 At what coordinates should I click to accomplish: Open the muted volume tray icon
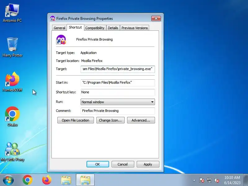pos(216,180)
